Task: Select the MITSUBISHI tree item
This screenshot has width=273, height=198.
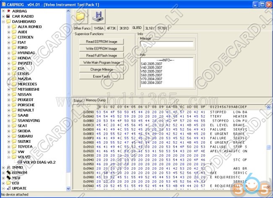Action: click(29, 89)
